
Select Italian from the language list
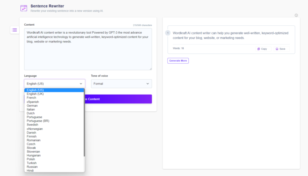pyautogui.click(x=31, y=109)
